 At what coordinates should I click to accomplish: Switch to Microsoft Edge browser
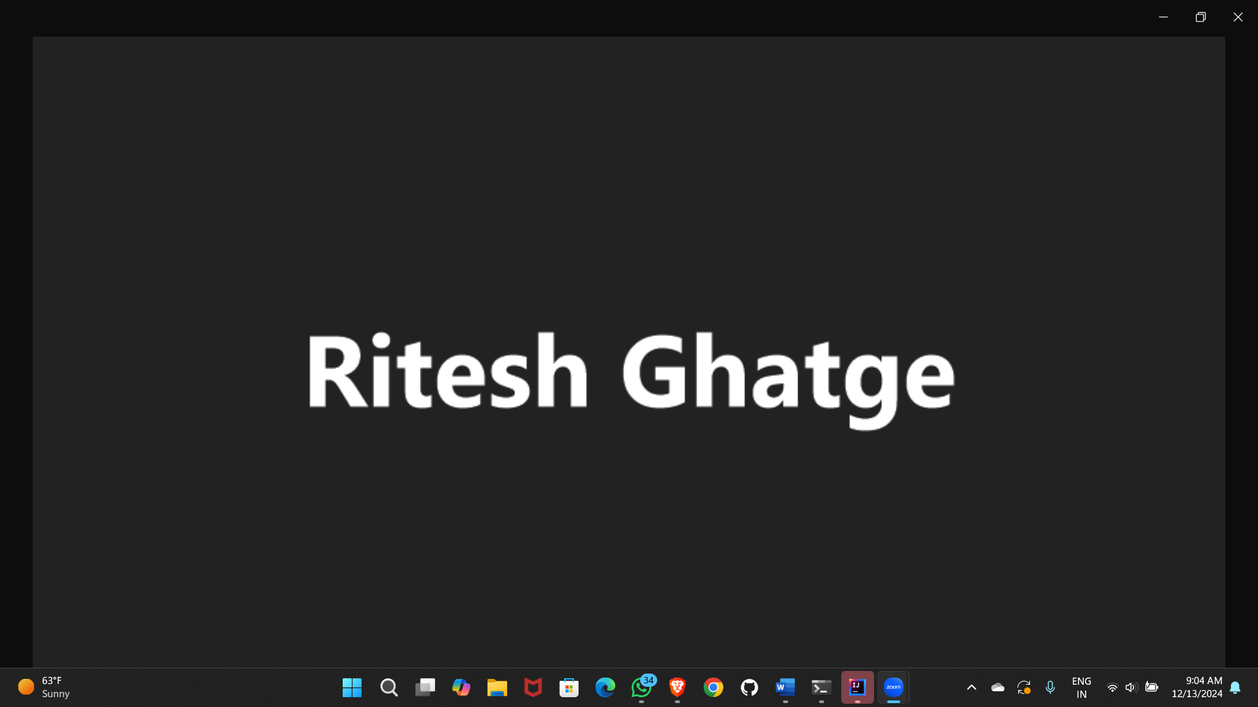605,687
